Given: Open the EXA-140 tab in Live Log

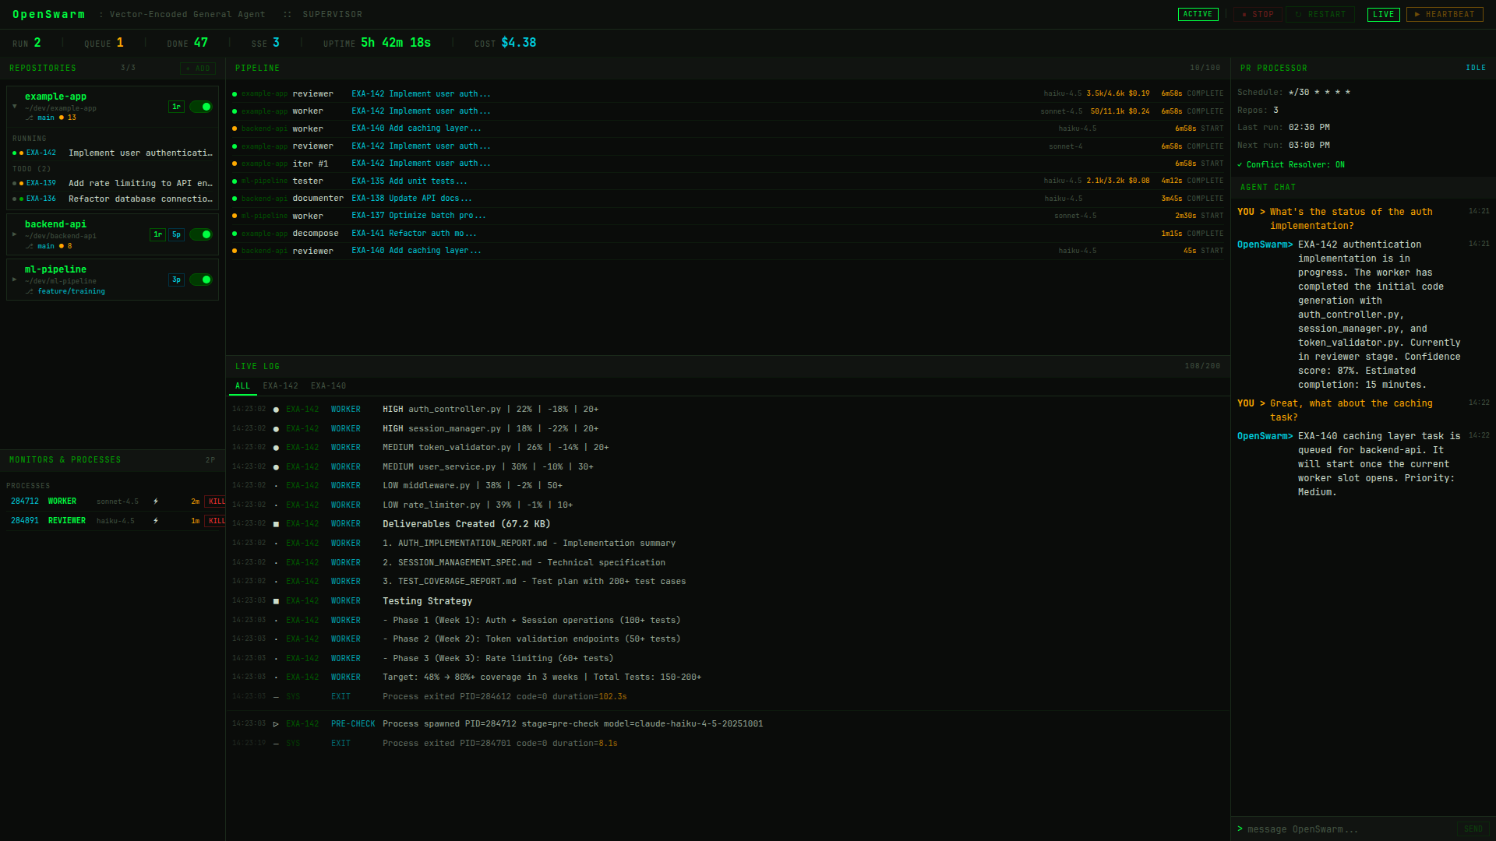Looking at the screenshot, I should pos(328,385).
